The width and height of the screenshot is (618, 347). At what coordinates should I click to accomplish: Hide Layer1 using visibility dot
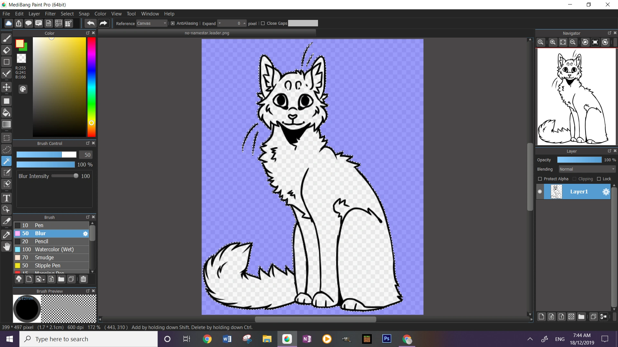(540, 192)
